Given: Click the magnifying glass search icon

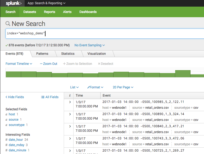Looking at the screenshot, I should pyautogui.click(x=8, y=24).
